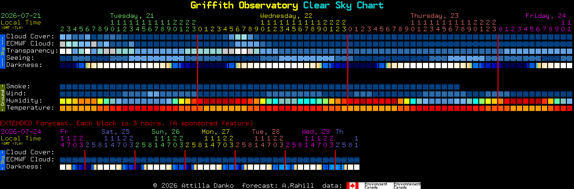Click the Local Time label under 2026-07-21
The image size is (574, 189).
tap(21, 22)
